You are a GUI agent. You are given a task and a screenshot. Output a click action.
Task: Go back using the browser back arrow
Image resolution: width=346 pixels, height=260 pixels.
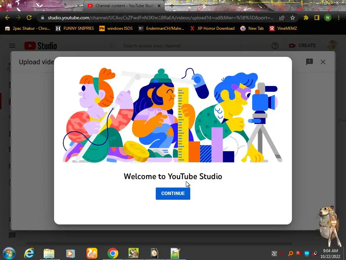tap(7, 18)
